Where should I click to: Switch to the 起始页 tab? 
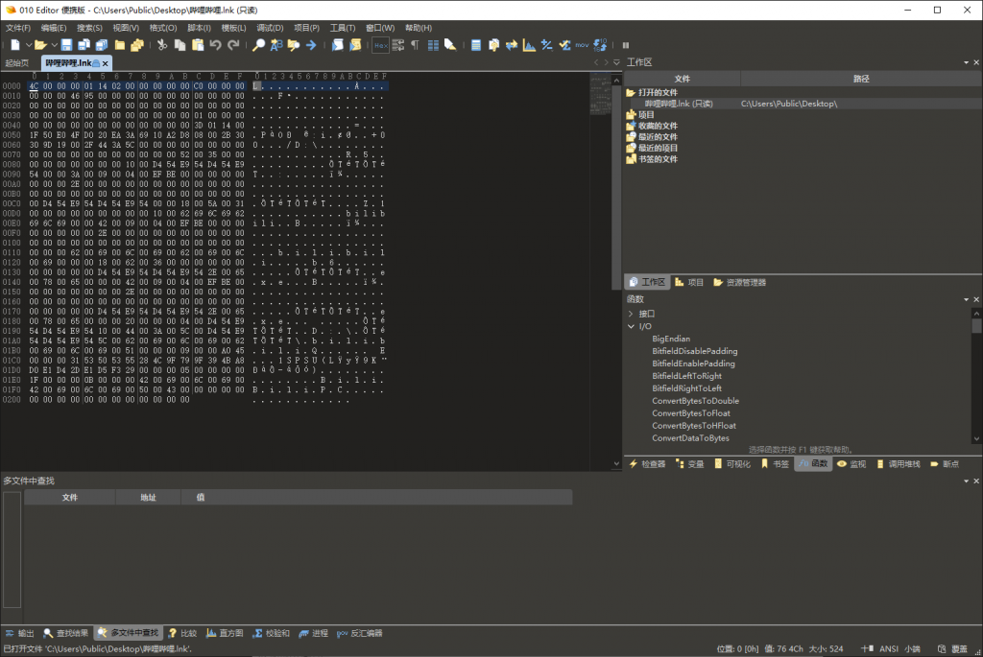(x=17, y=63)
